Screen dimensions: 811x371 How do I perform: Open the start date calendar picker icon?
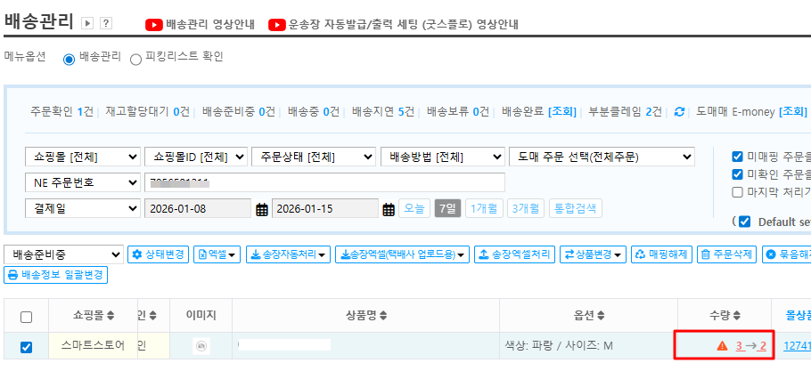262,209
